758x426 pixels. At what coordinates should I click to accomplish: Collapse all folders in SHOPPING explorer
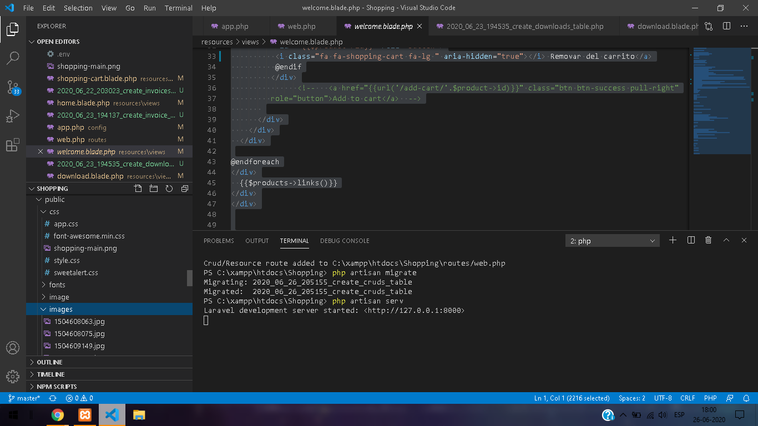185,189
